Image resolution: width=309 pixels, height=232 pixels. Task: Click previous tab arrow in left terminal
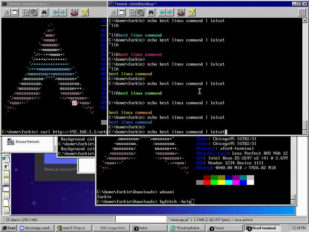pyautogui.click(x=55, y=13)
